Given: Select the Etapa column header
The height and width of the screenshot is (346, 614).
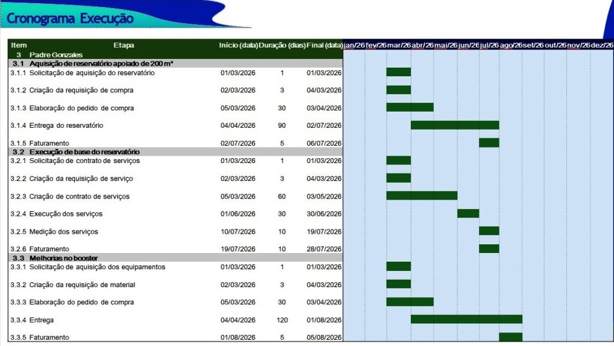Looking at the screenshot, I should click(x=123, y=45).
